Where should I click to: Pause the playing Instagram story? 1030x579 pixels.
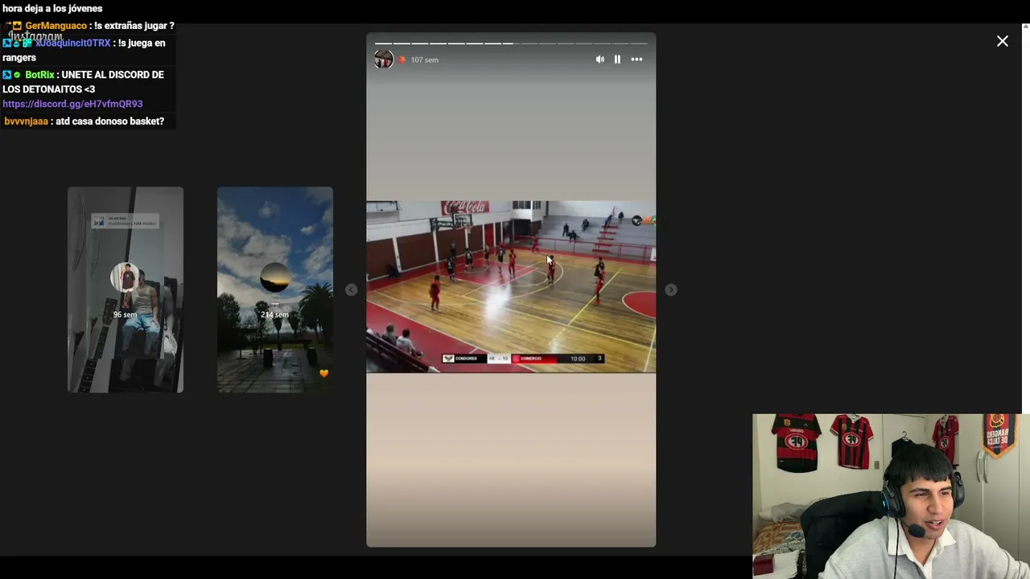point(617,60)
